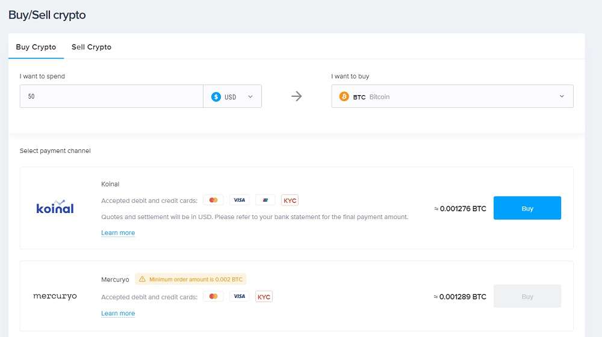This screenshot has height=337, width=602.
Task: Open the USD currency dropdown
Action: tap(232, 96)
